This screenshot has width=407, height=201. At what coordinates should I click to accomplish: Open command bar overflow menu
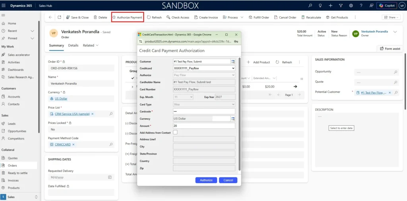point(355,17)
